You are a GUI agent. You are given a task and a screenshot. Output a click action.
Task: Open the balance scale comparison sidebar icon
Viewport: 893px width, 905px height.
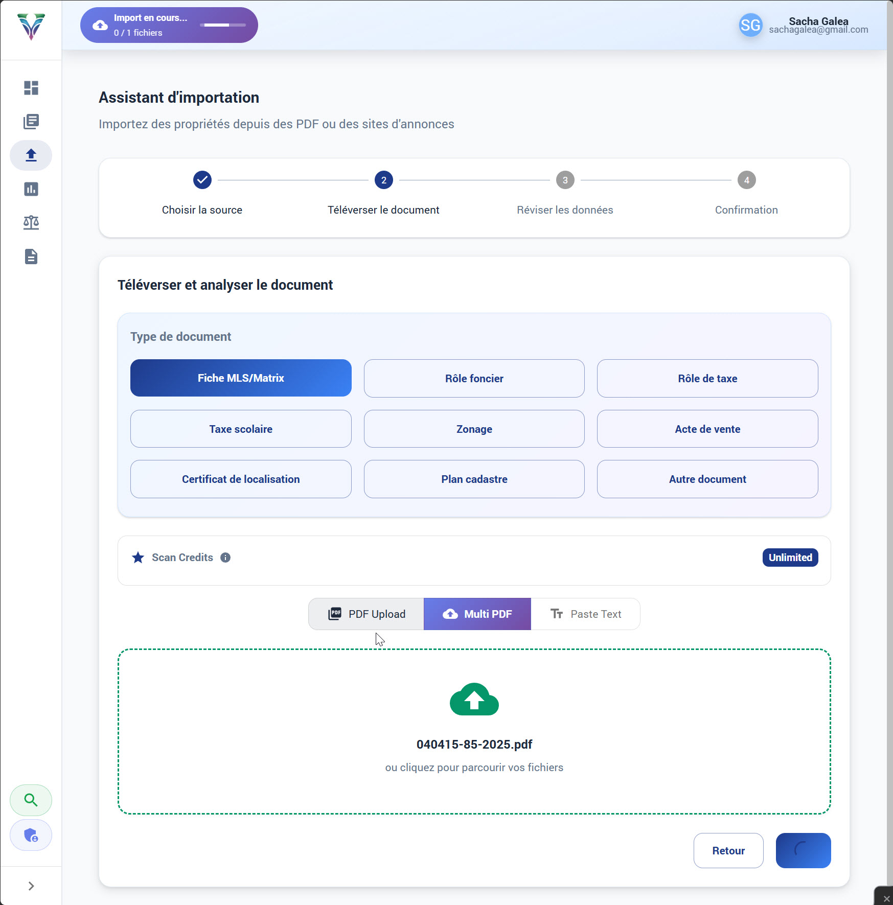[x=31, y=223]
